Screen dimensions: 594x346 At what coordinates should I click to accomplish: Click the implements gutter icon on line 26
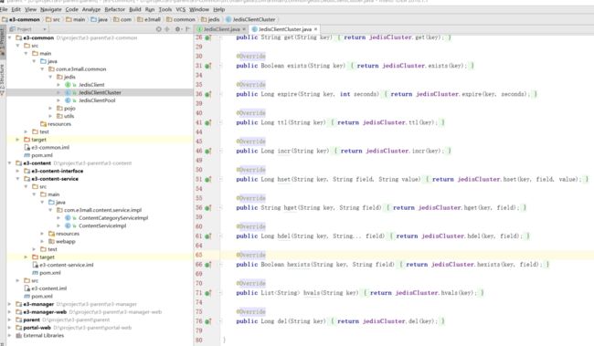click(208, 37)
